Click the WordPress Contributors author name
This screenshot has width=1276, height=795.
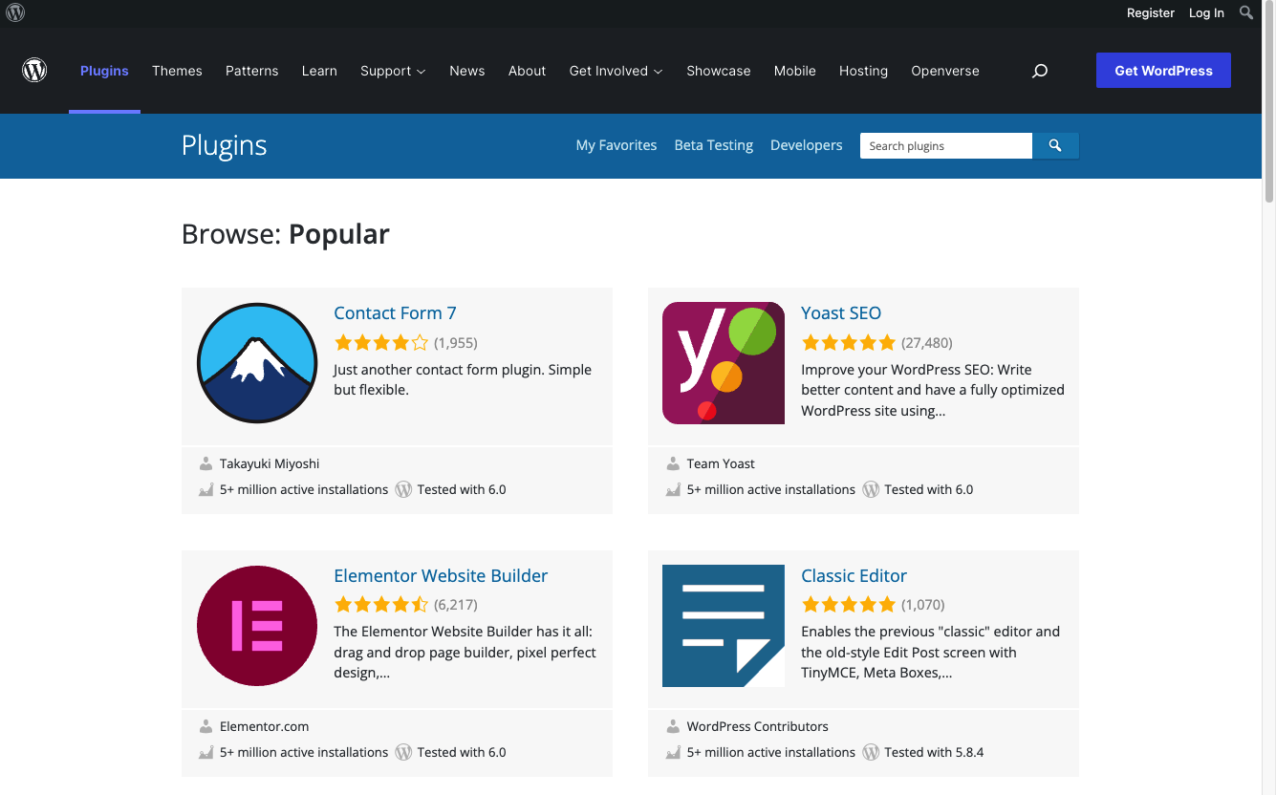pyautogui.click(x=758, y=726)
